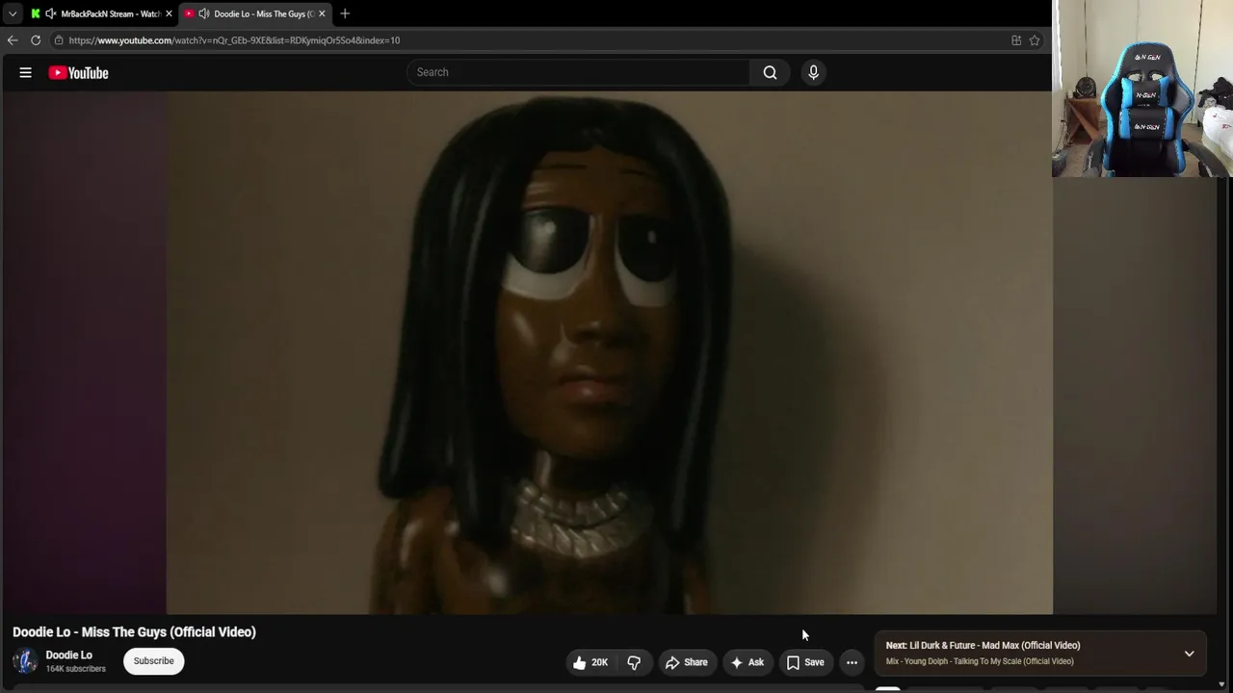
Task: Mute the Doodie Lo tab speaker icon
Action: tap(203, 13)
